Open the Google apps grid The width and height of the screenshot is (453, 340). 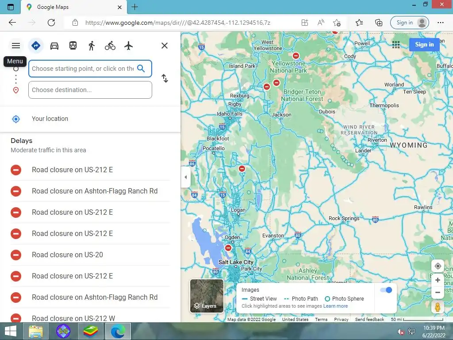point(396,45)
